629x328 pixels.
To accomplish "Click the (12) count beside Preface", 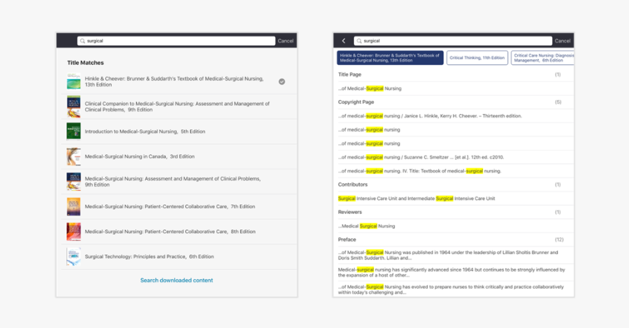I will (x=560, y=240).
